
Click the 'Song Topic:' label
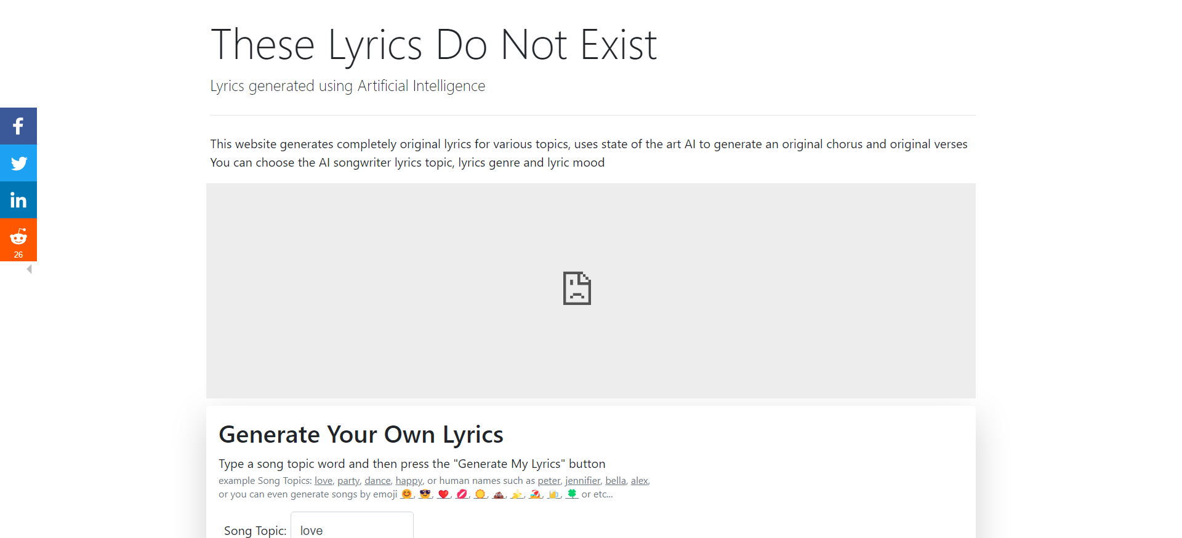click(255, 531)
